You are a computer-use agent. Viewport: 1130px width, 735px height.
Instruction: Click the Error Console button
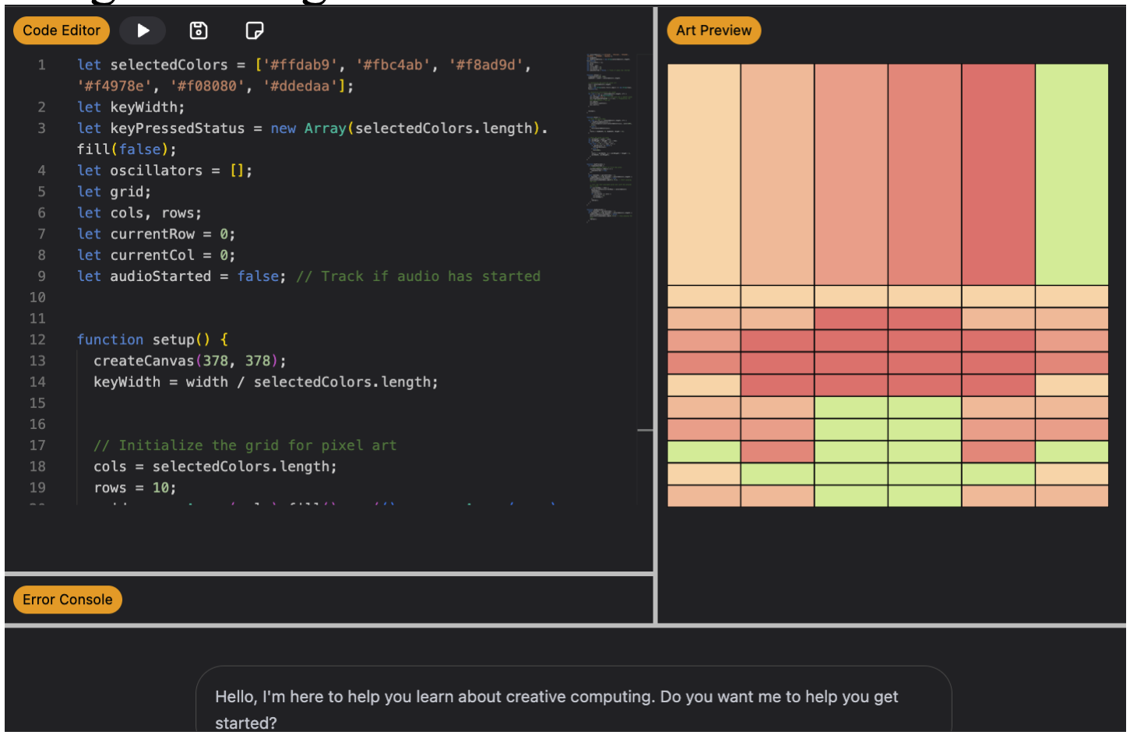point(68,600)
